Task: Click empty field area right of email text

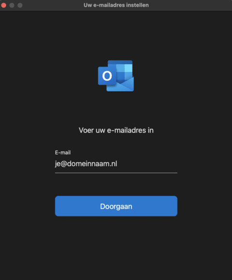Action: pyautogui.click(x=147, y=164)
